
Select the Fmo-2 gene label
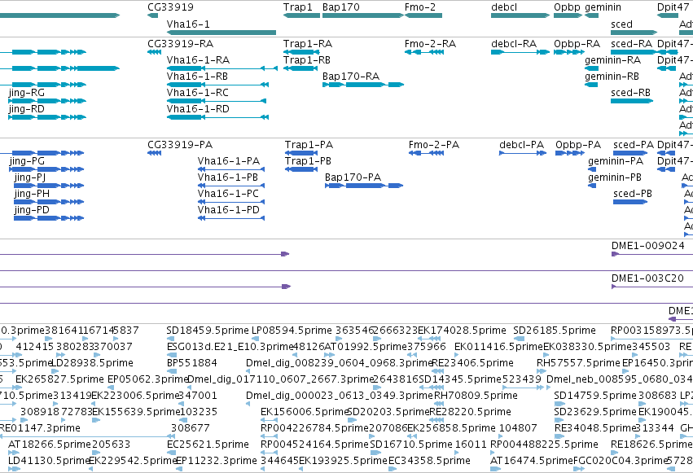point(420,7)
